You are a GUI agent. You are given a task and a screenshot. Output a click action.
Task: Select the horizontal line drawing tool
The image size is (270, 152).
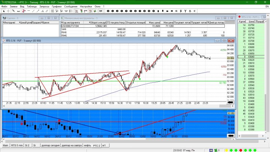(x=29, y=11)
